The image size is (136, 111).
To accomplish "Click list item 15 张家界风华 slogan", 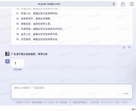I will click(x=34, y=19).
